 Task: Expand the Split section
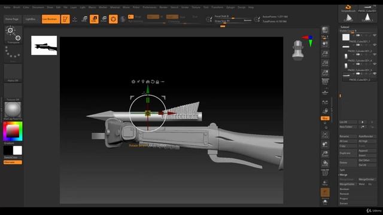[x=342, y=170]
